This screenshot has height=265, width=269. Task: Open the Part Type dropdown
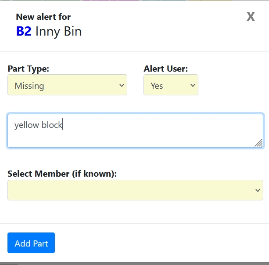pyautogui.click(x=67, y=85)
